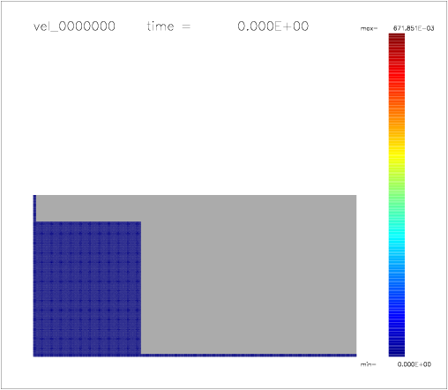Image resolution: width=448 pixels, height=390 pixels.
Task: Click the large blue velocity block
Action: (x=87, y=289)
